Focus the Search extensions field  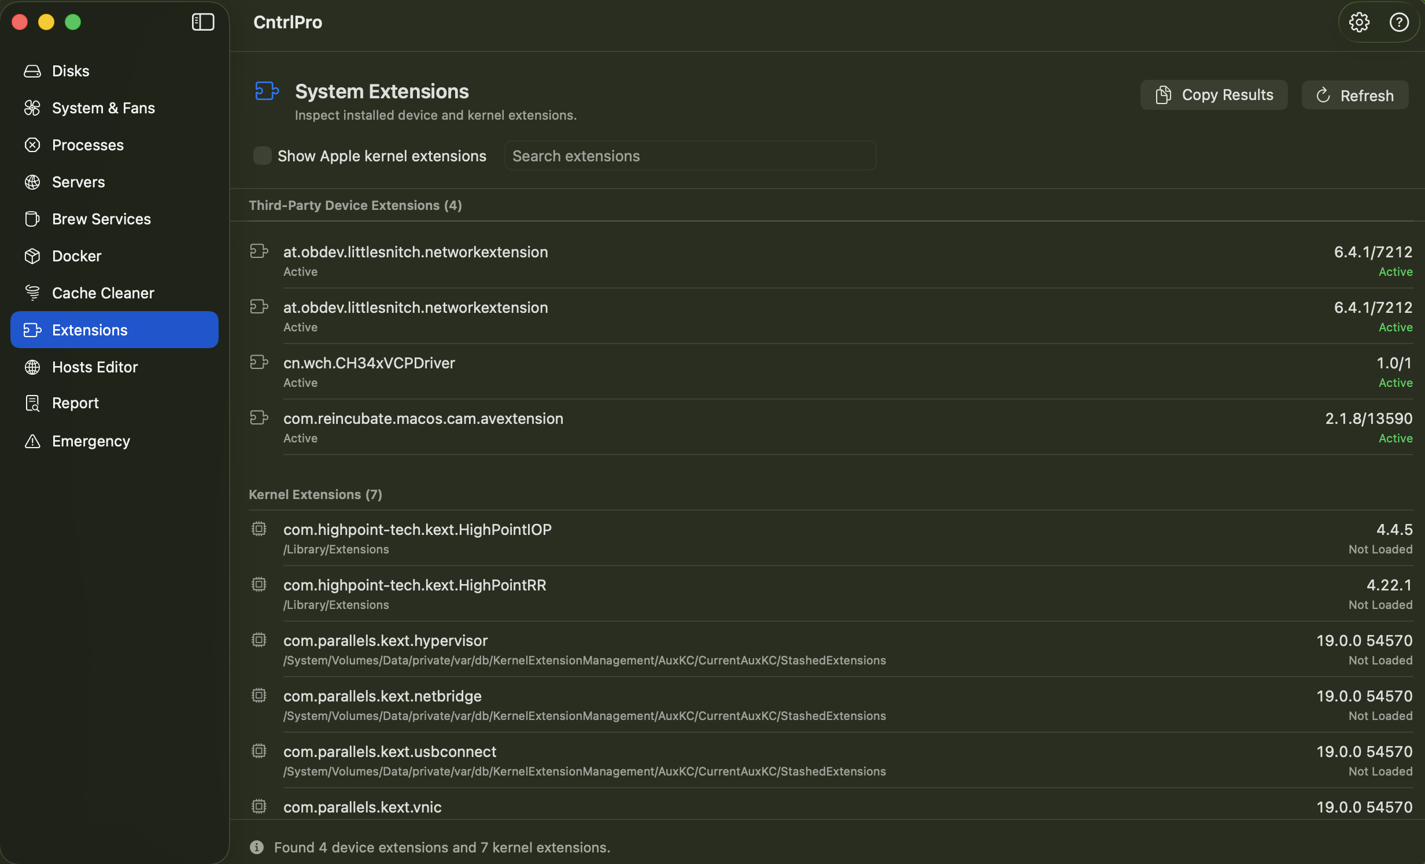690,156
